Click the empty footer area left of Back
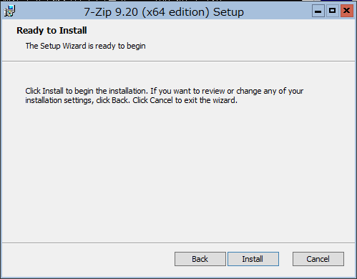This screenshot has width=357, height=279. 88,259
